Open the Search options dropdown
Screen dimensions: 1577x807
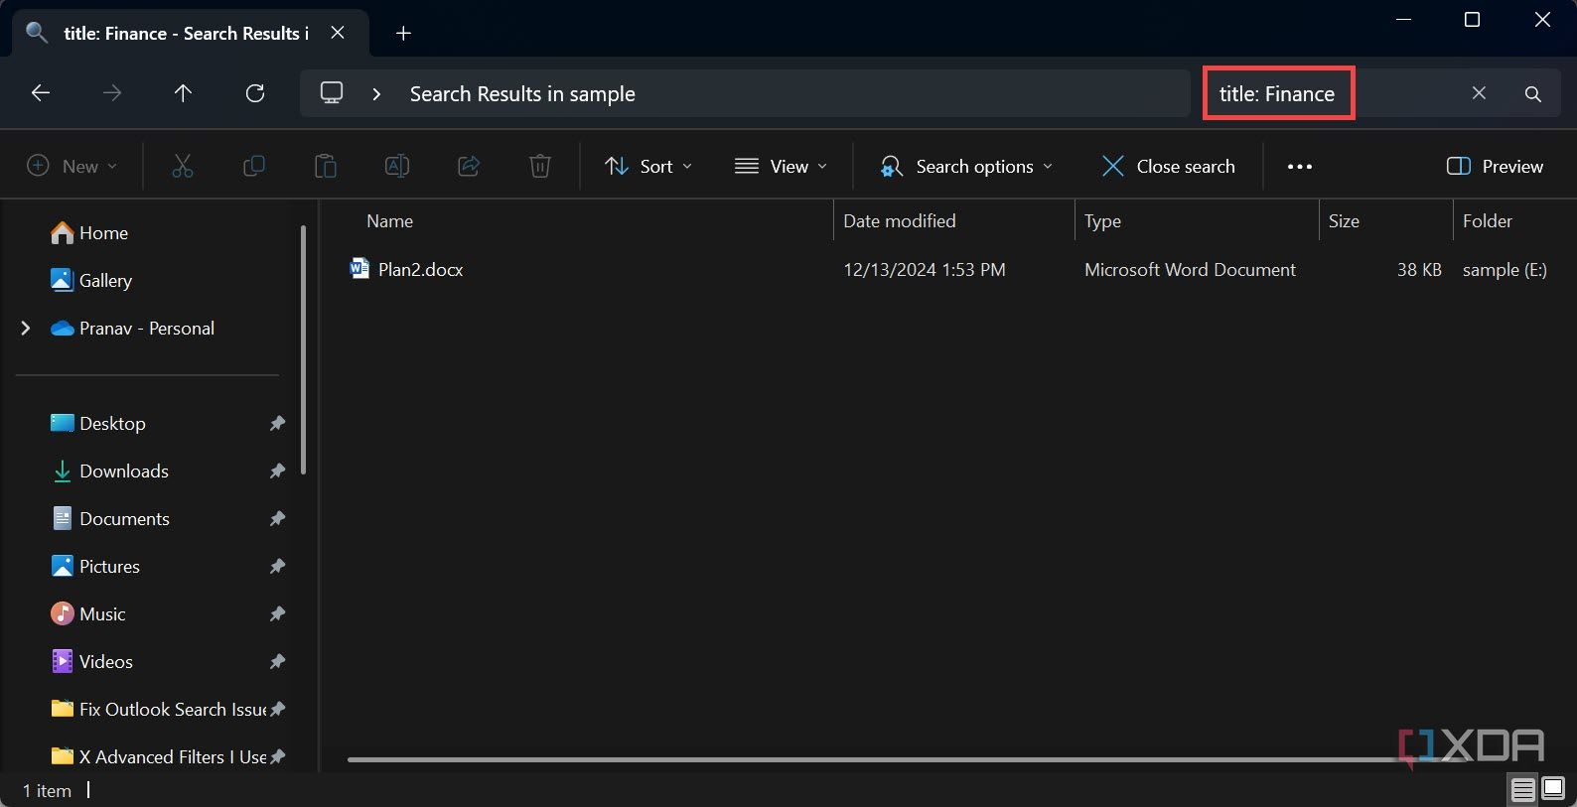point(965,166)
